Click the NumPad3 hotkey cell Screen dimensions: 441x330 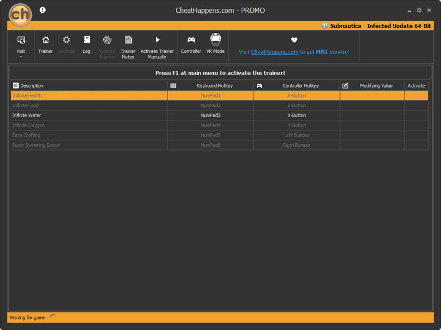tap(210, 115)
